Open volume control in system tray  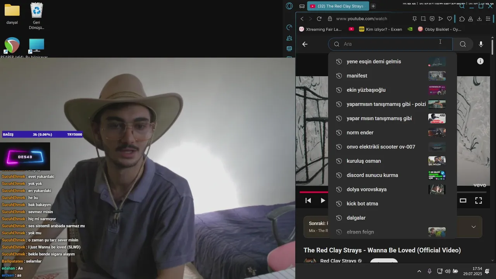click(x=448, y=271)
